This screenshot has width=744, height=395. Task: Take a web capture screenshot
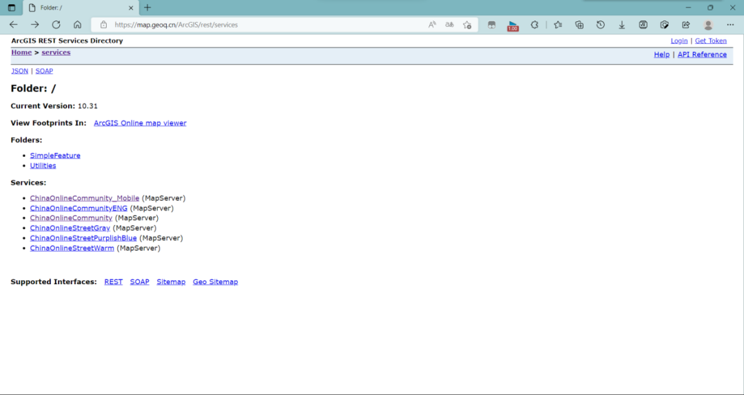[x=665, y=25]
